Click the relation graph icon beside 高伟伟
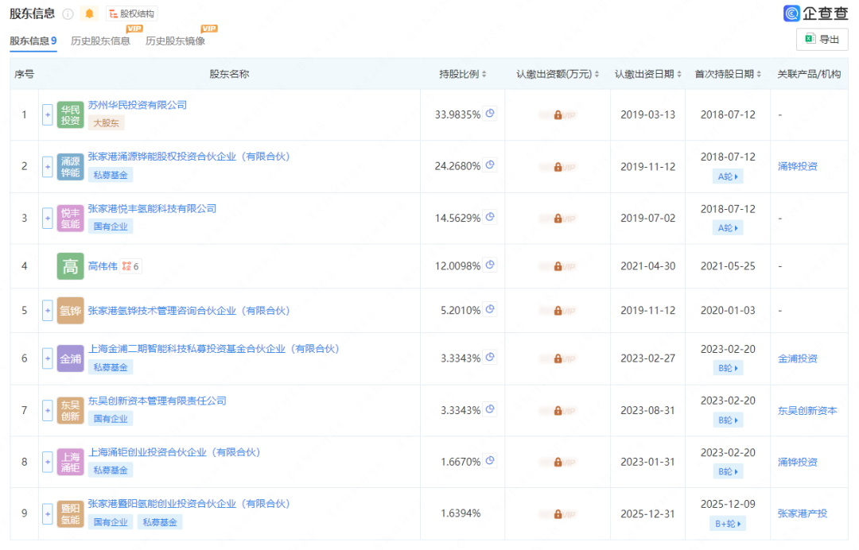859x550 pixels. pyautogui.click(x=126, y=266)
